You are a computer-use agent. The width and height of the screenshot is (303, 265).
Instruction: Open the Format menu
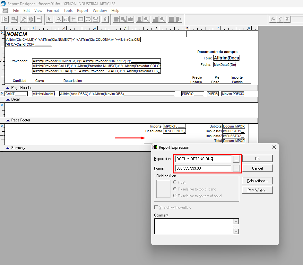(x=53, y=11)
